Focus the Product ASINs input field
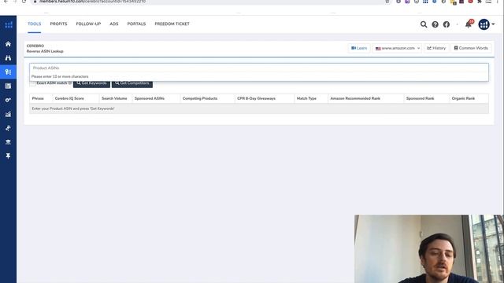 click(x=259, y=68)
